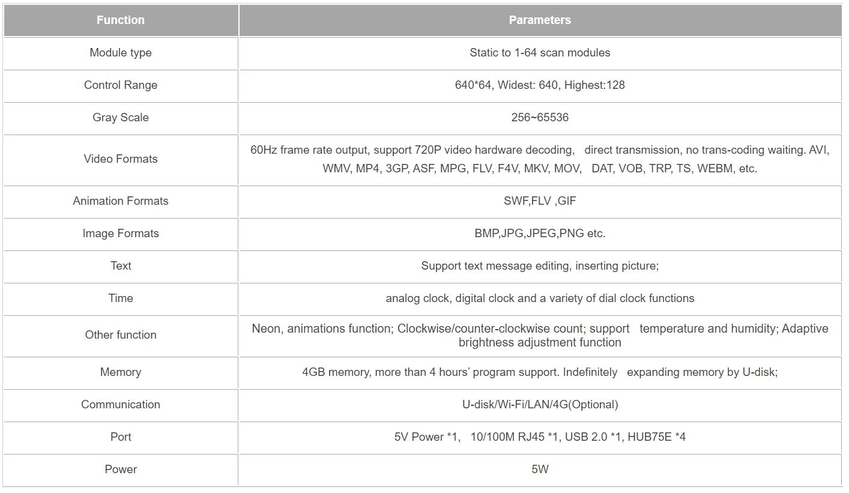849x493 pixels.
Task: Click the 4GB memory description cell
Action: coord(540,372)
